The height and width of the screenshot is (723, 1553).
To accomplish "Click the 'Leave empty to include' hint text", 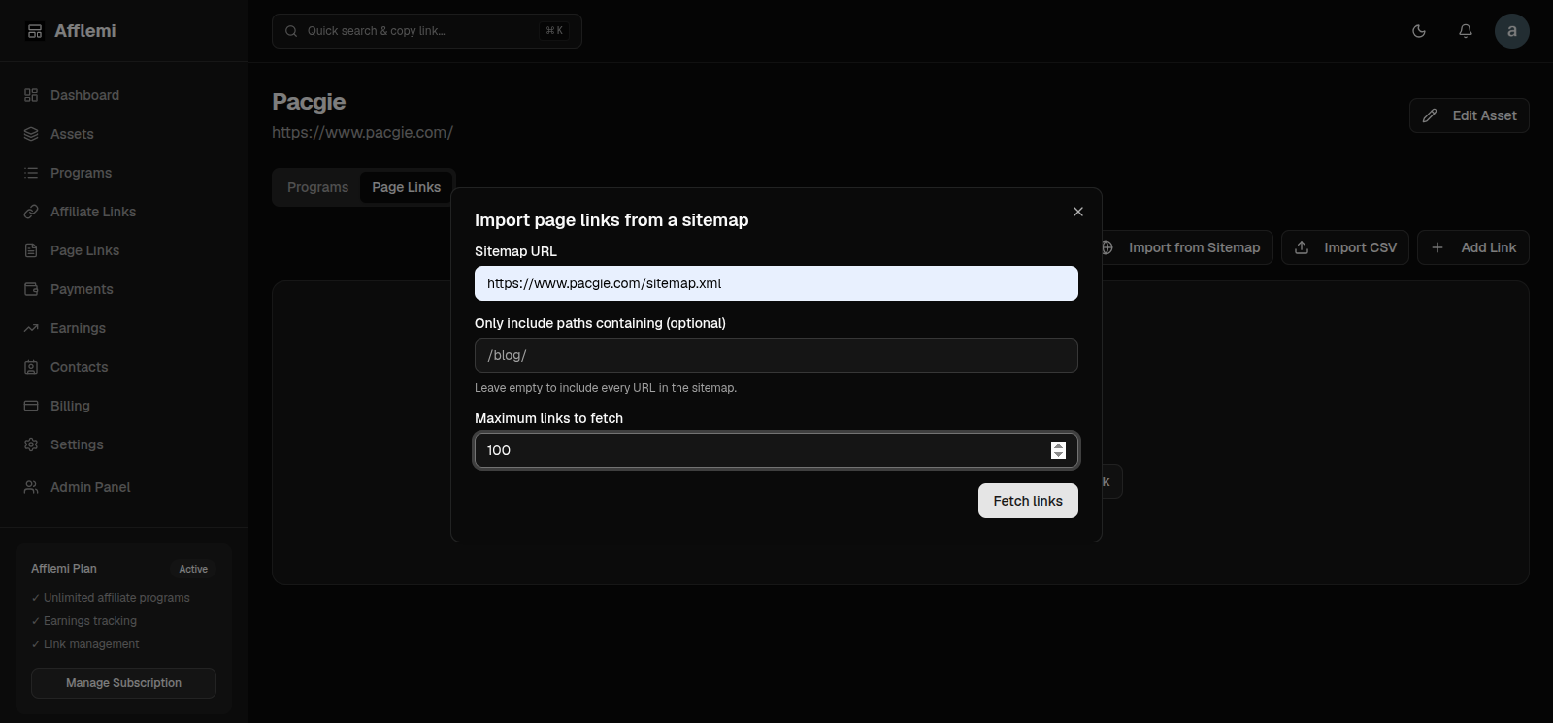I will click(606, 388).
